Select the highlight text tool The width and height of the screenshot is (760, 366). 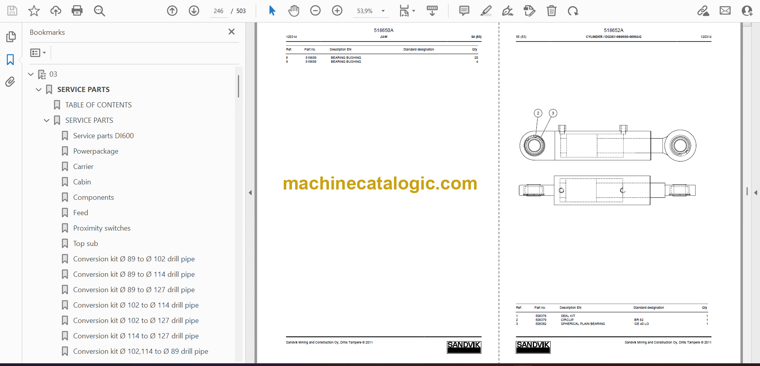(x=486, y=11)
